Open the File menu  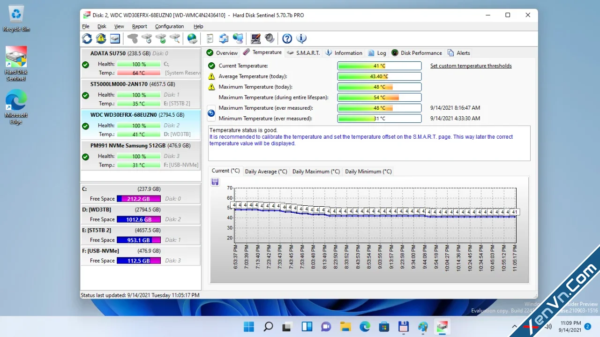pyautogui.click(x=86, y=27)
